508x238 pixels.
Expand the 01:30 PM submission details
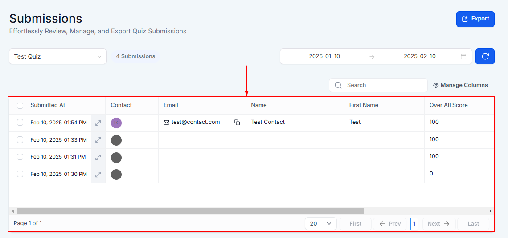pyautogui.click(x=98, y=175)
